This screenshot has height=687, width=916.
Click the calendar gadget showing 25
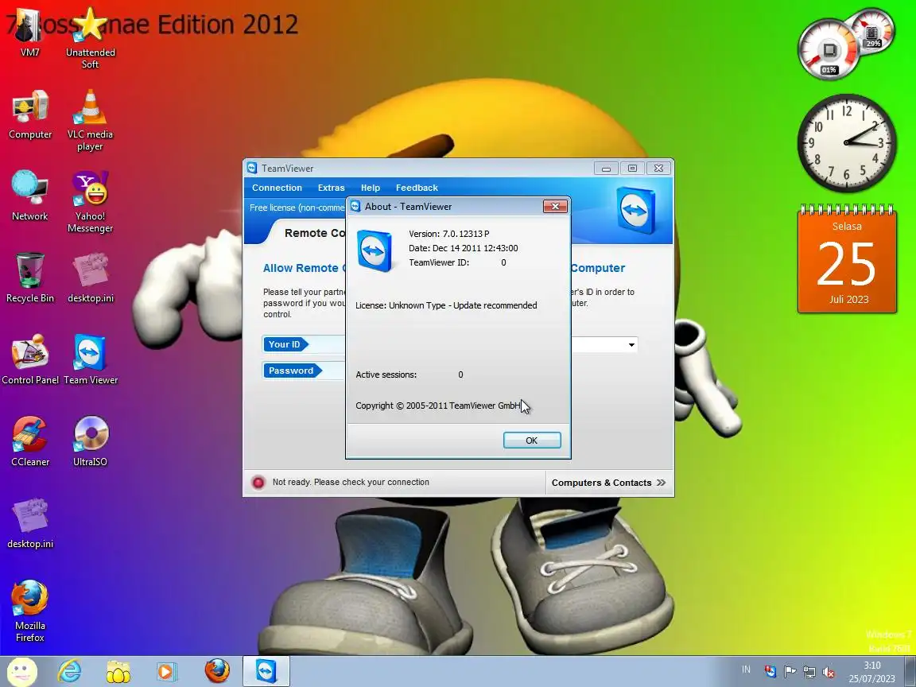[x=847, y=260]
